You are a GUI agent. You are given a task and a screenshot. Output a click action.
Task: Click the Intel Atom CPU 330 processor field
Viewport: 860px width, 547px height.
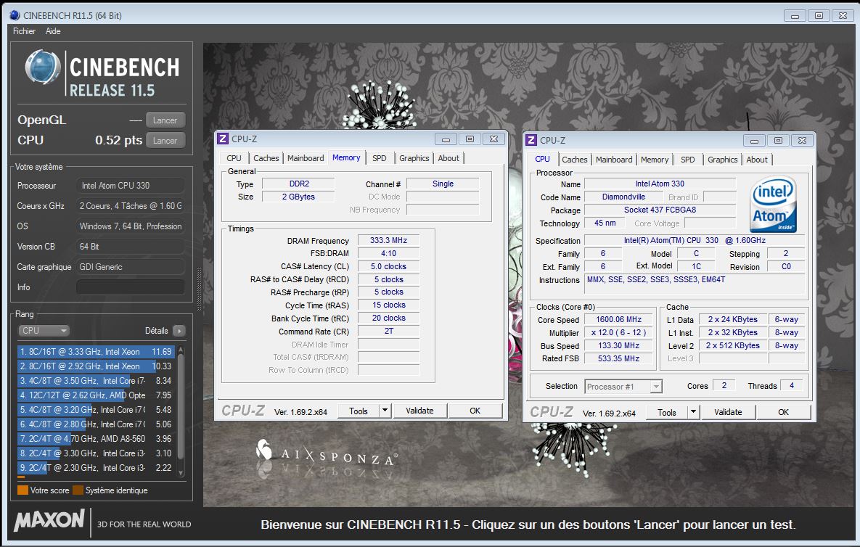131,186
